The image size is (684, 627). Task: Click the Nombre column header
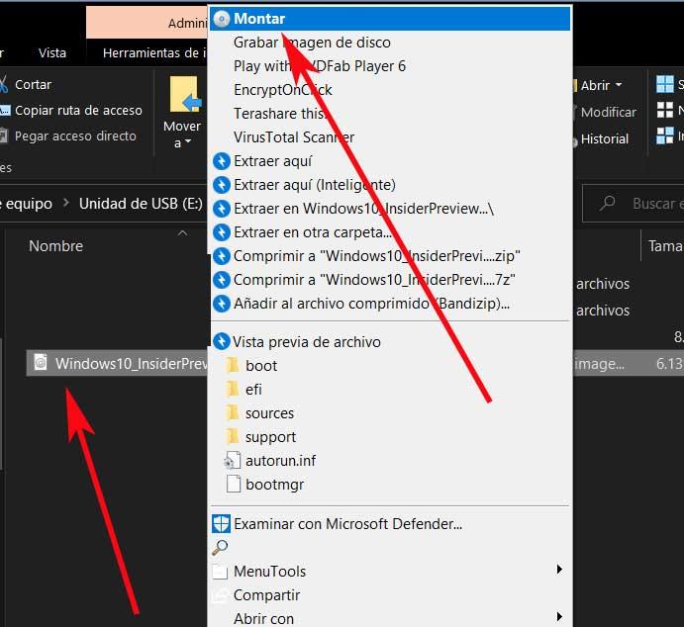[55, 246]
